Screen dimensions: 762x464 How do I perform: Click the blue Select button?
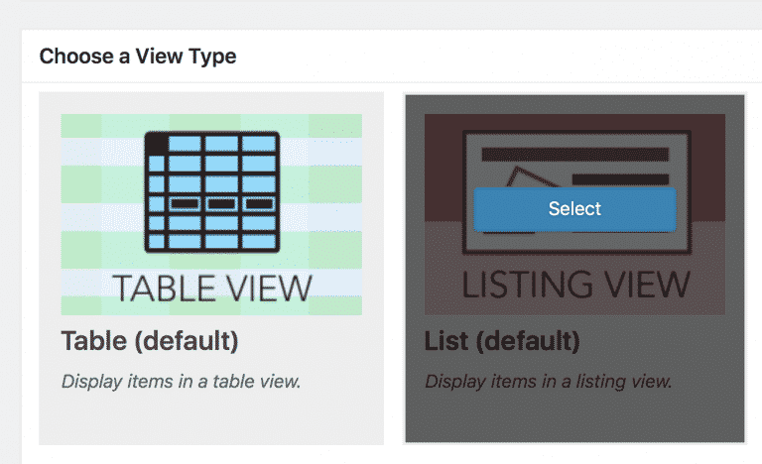(x=574, y=209)
